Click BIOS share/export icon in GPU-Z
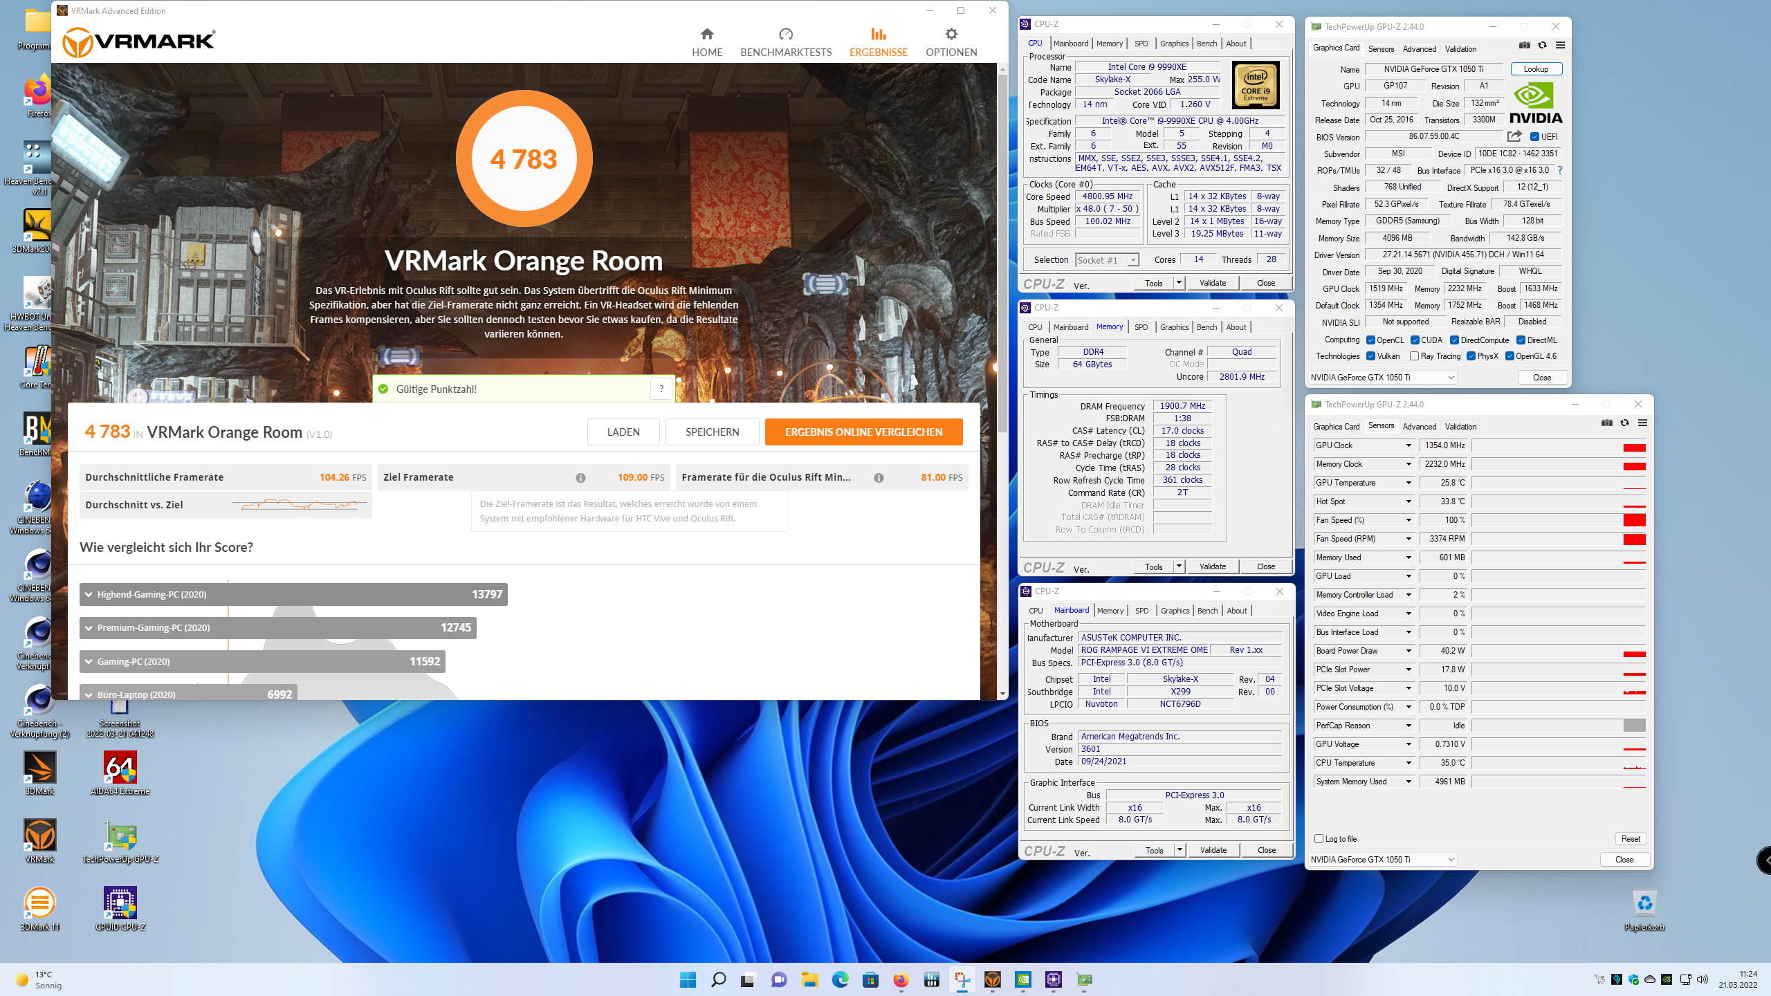Image resolution: width=1771 pixels, height=996 pixels. tap(1514, 136)
